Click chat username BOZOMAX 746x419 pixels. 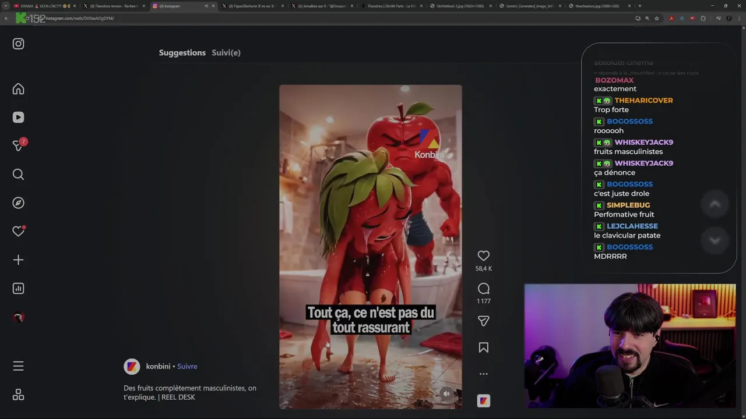[x=614, y=80]
